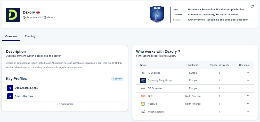Click the heart favorite icon
Viewport: 260px width, 122px height.
click(252, 7)
